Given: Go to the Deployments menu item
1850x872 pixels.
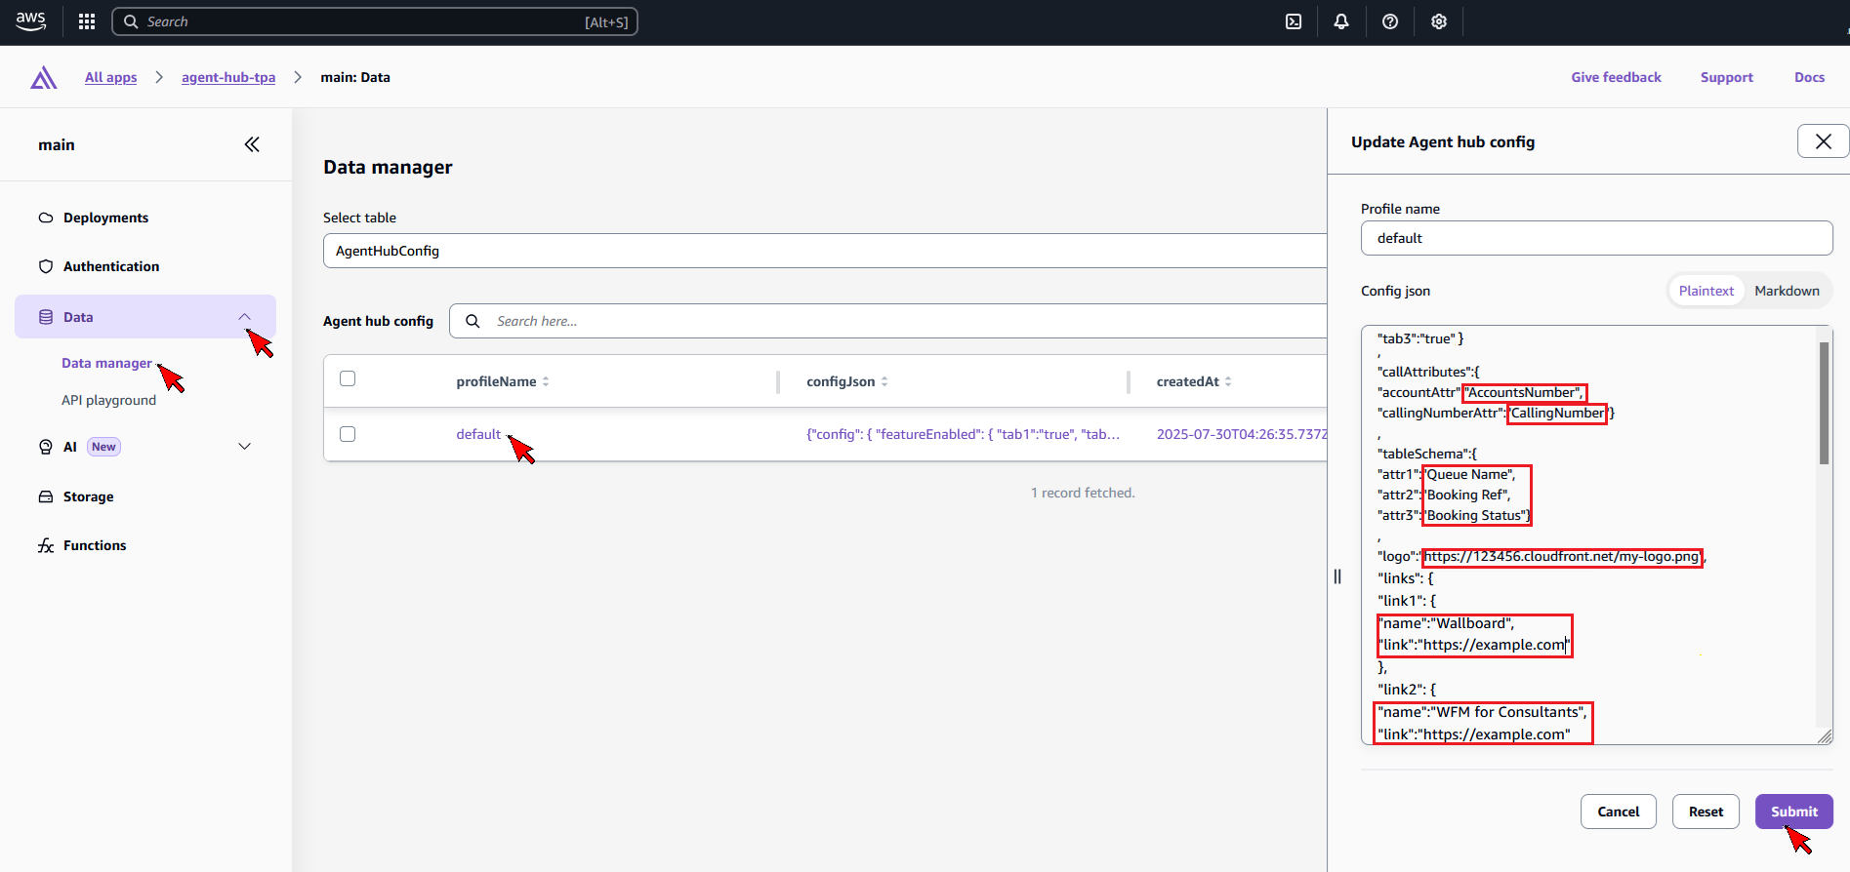Looking at the screenshot, I should (x=105, y=218).
